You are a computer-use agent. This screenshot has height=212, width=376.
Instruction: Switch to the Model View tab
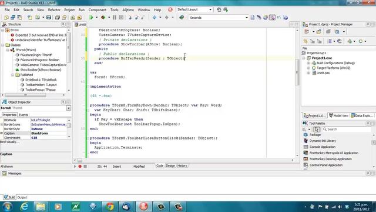[338, 115]
